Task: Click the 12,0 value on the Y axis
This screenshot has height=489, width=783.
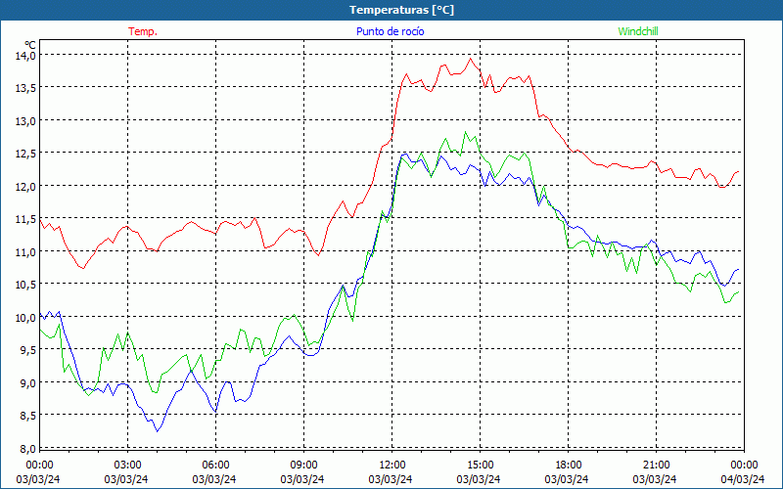Action: [x=24, y=186]
